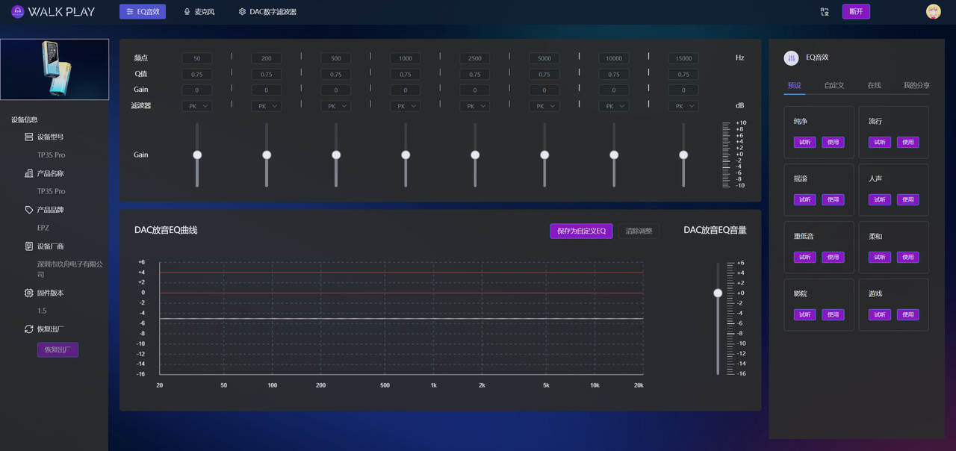Click the scan icon beside 断开 button

[825, 12]
